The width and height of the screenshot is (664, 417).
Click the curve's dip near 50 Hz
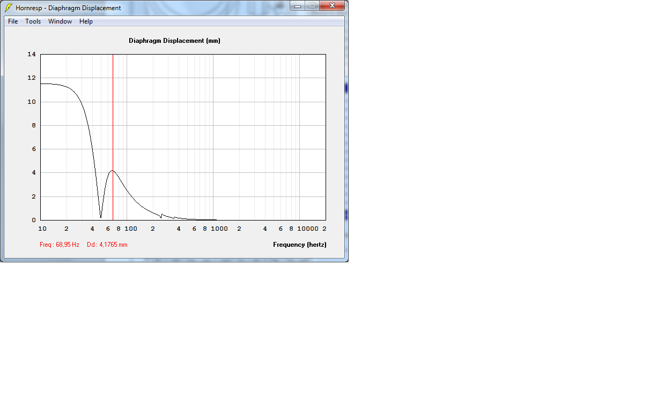(101, 217)
